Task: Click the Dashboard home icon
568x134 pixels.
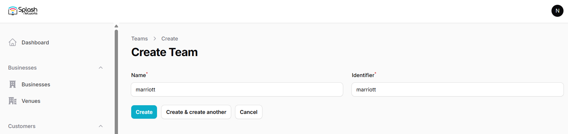Action: pyautogui.click(x=13, y=43)
